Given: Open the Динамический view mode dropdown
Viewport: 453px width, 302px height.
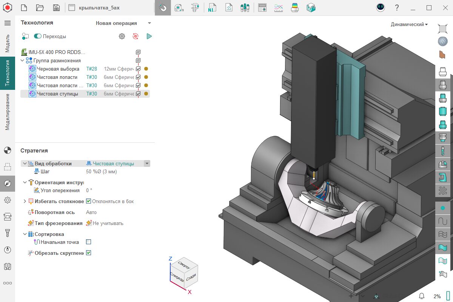Looking at the screenshot, I should click(409, 25).
